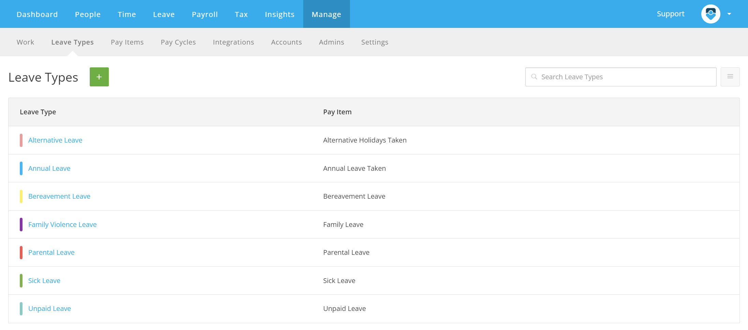Click the Parental Leave pay item cell
Screen dimensions: 748x330
pos(346,252)
